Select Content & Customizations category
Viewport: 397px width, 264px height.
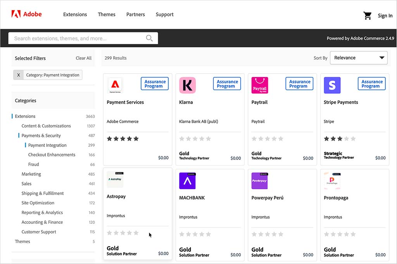pyautogui.click(x=46, y=126)
